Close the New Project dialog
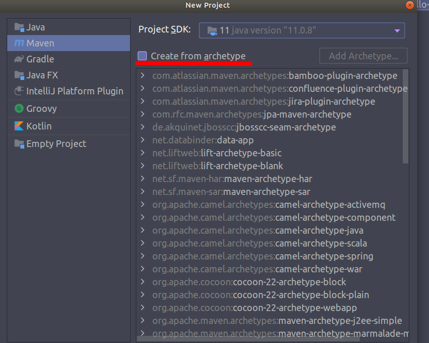The image size is (429, 343). [409, 5]
